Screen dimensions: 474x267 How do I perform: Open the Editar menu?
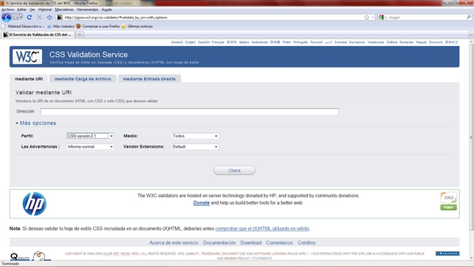click(22, 9)
